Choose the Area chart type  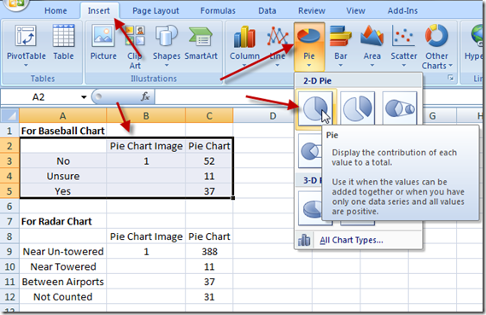coord(372,46)
